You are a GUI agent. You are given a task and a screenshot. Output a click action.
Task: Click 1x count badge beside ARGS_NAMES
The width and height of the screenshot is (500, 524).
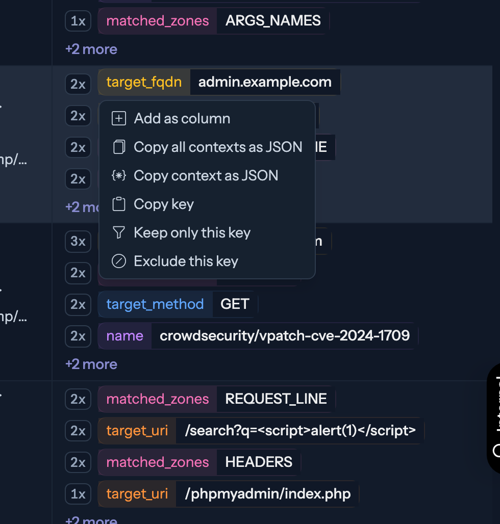(78, 21)
